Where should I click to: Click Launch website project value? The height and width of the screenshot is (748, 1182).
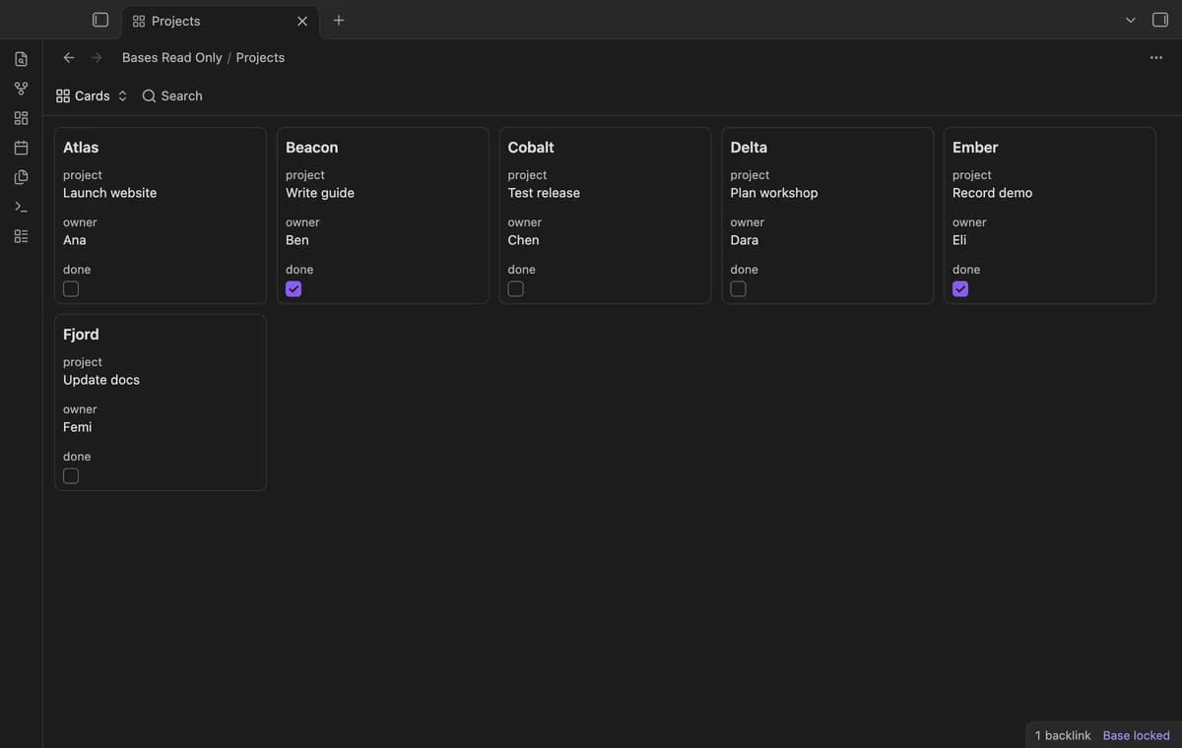coord(110,193)
